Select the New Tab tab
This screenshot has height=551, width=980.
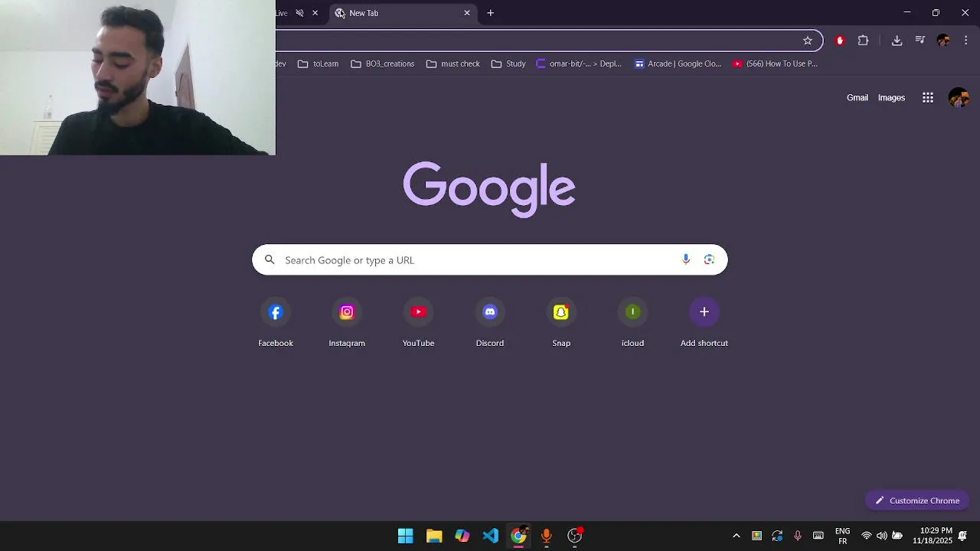403,13
